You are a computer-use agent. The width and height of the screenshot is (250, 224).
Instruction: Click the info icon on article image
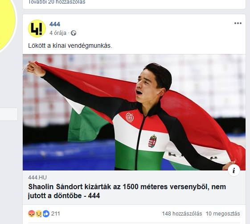tap(234, 170)
